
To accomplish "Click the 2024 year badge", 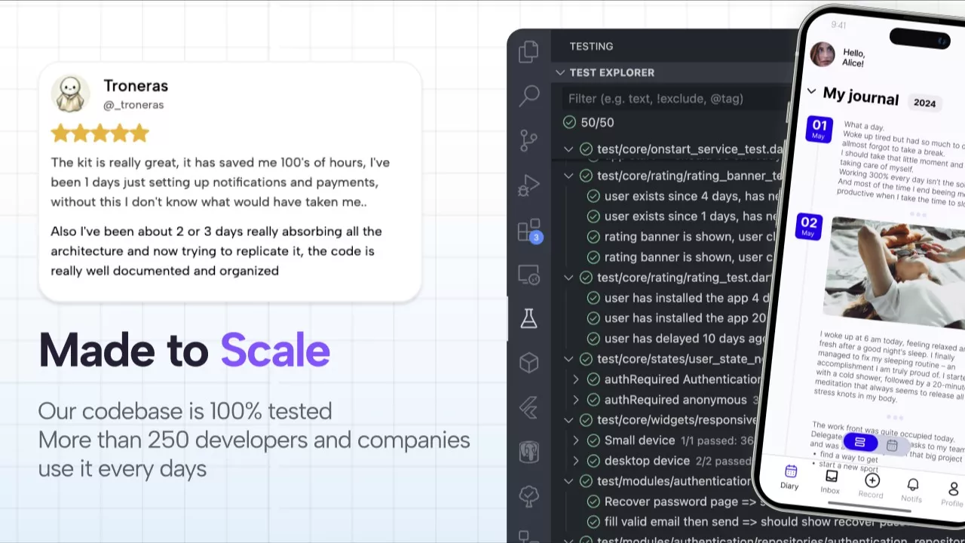I will (924, 103).
